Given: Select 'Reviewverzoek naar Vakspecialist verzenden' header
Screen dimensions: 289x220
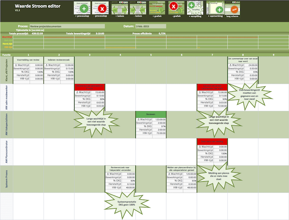Looking at the screenshot, I should (120, 169).
